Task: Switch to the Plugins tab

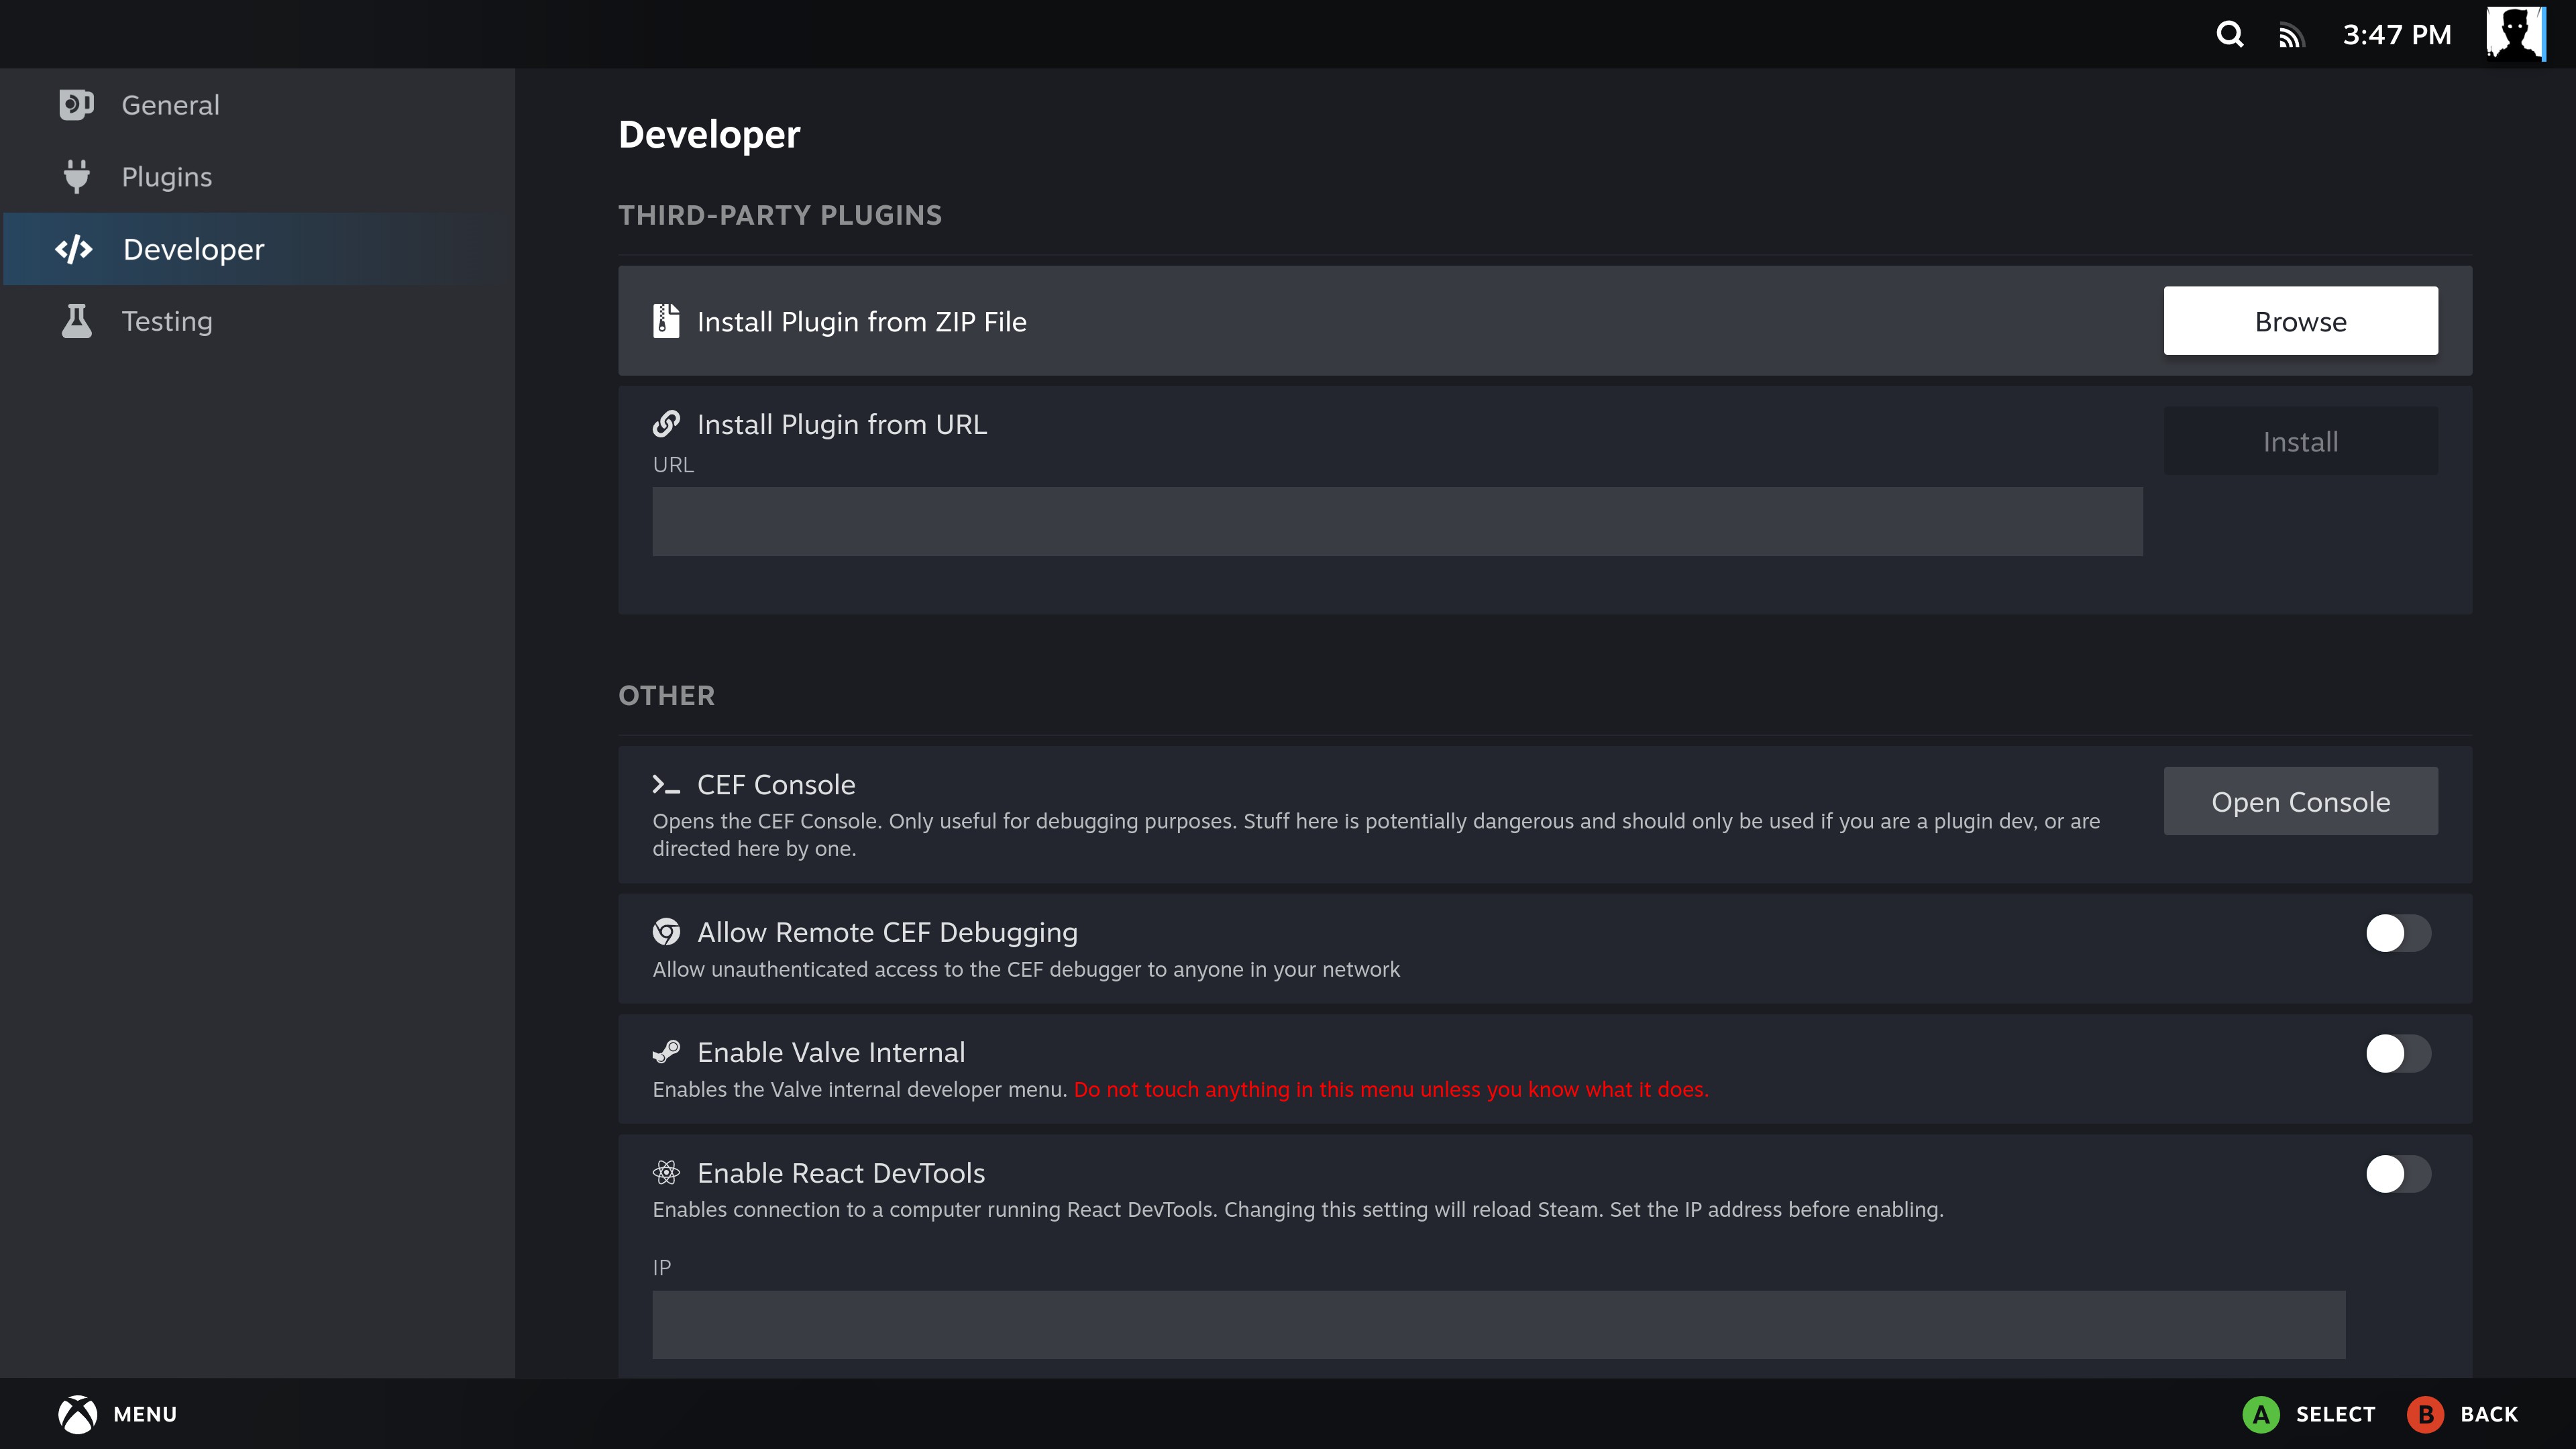Action: (258, 177)
